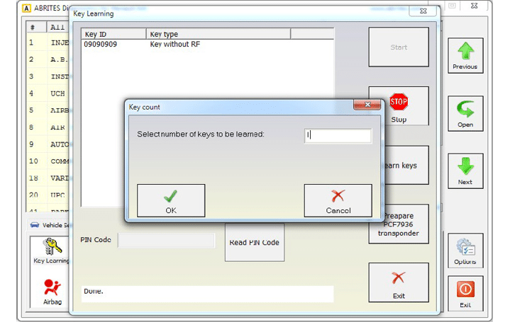Select key ID 09090909 row

(x=101, y=45)
